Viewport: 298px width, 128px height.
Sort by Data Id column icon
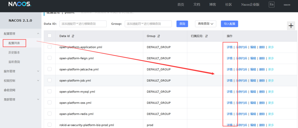[x=73, y=36]
